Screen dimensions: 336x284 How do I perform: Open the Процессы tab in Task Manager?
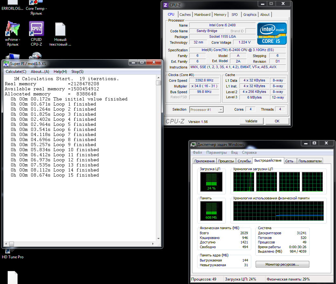[x=226, y=161]
